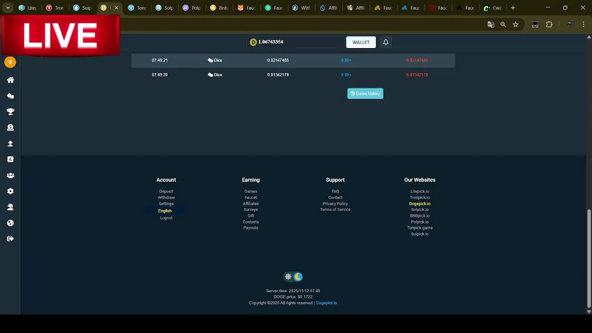Bookmark this page with star icon
This screenshot has width=592, height=333.
pos(516,25)
